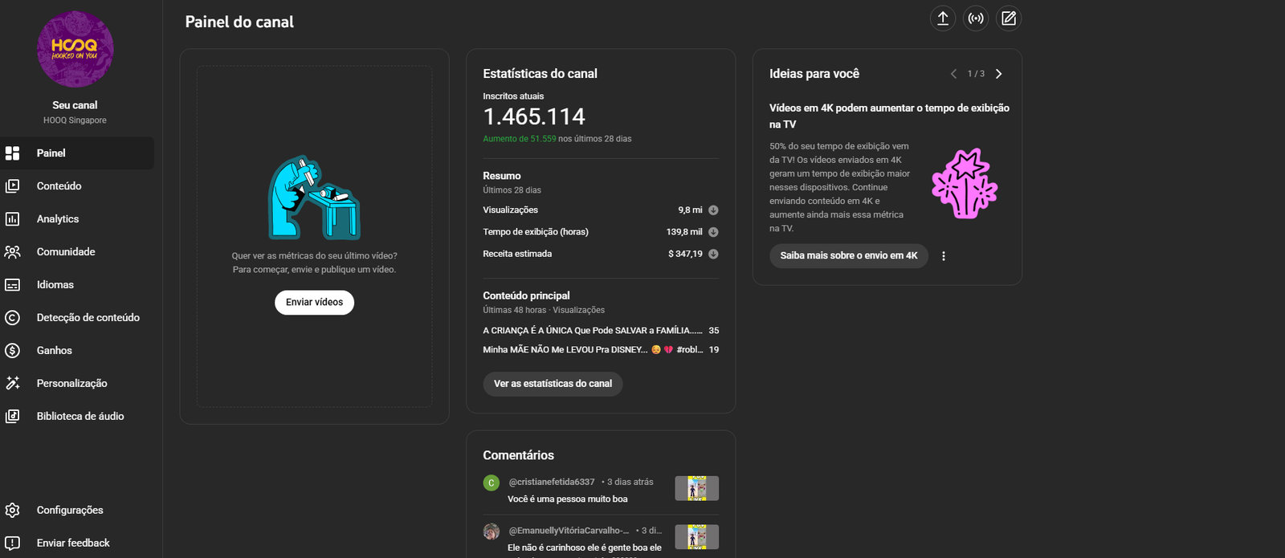This screenshot has width=1285, height=558.
Task: Click the Biblioteca de áudio music icon
Action: click(x=12, y=417)
